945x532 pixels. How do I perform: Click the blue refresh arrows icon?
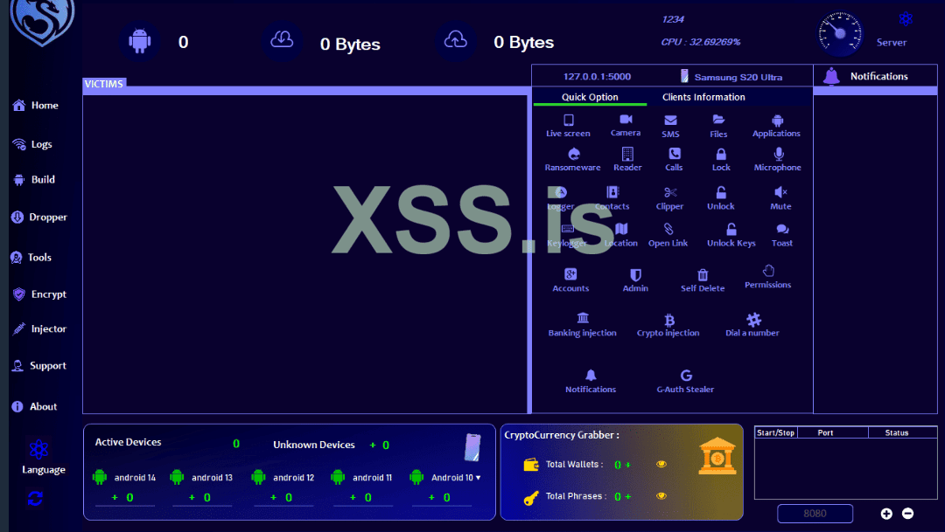coord(35,498)
